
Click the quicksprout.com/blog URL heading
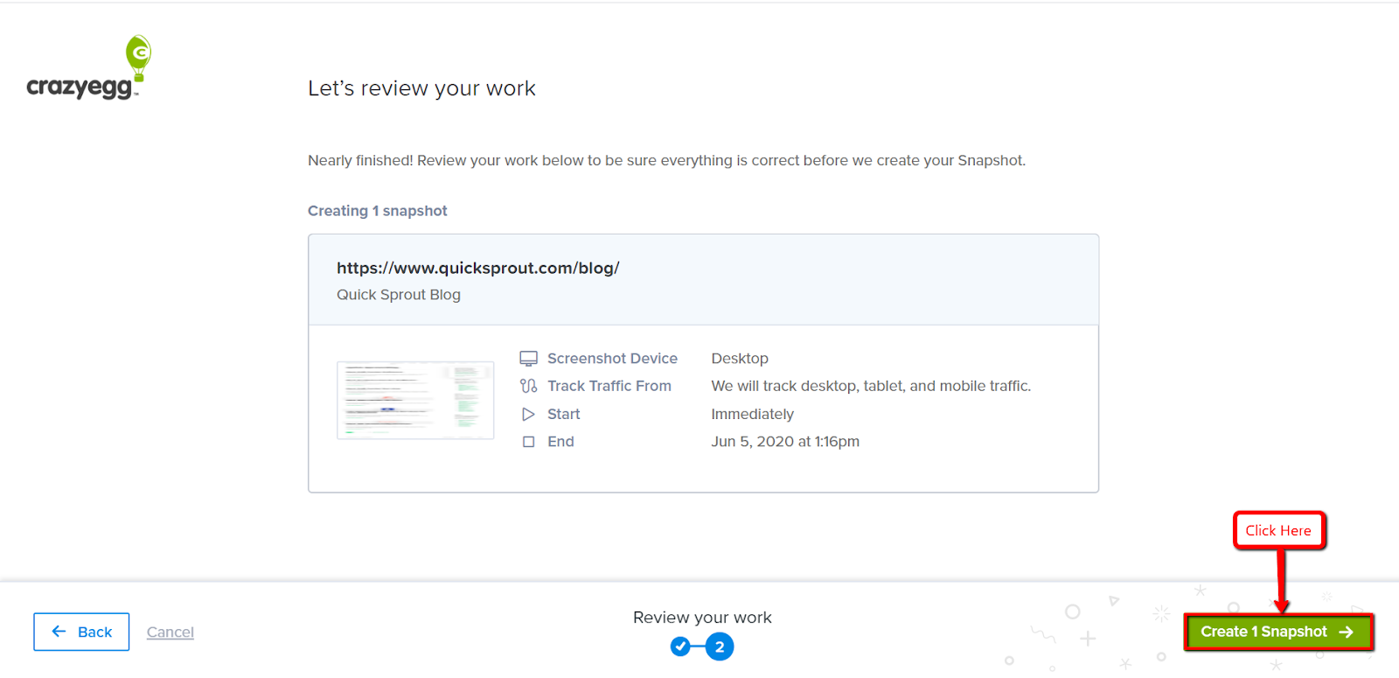click(477, 268)
